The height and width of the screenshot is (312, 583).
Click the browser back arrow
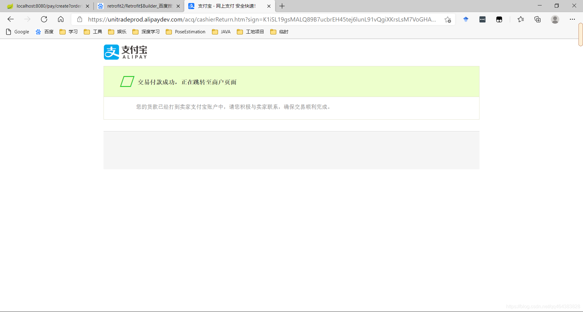click(x=11, y=19)
